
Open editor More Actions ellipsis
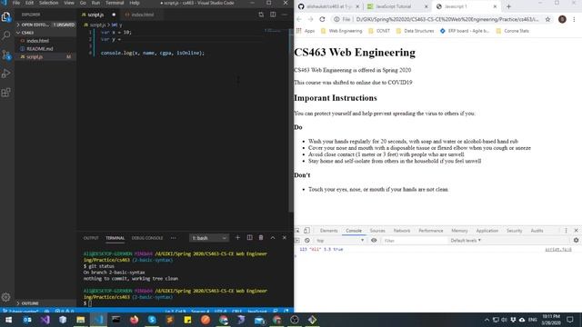[x=285, y=15]
